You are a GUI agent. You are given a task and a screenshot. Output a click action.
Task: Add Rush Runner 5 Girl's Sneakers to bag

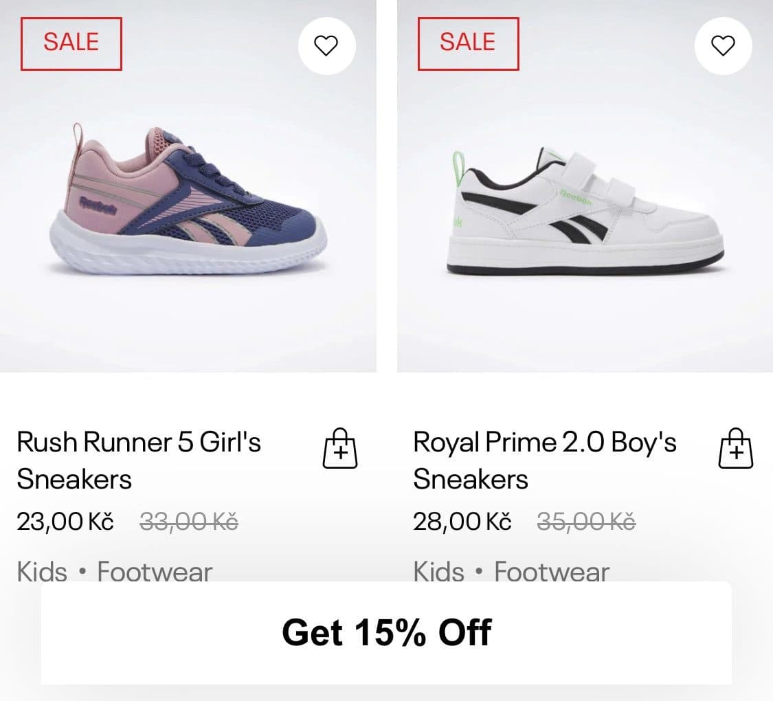tap(340, 449)
